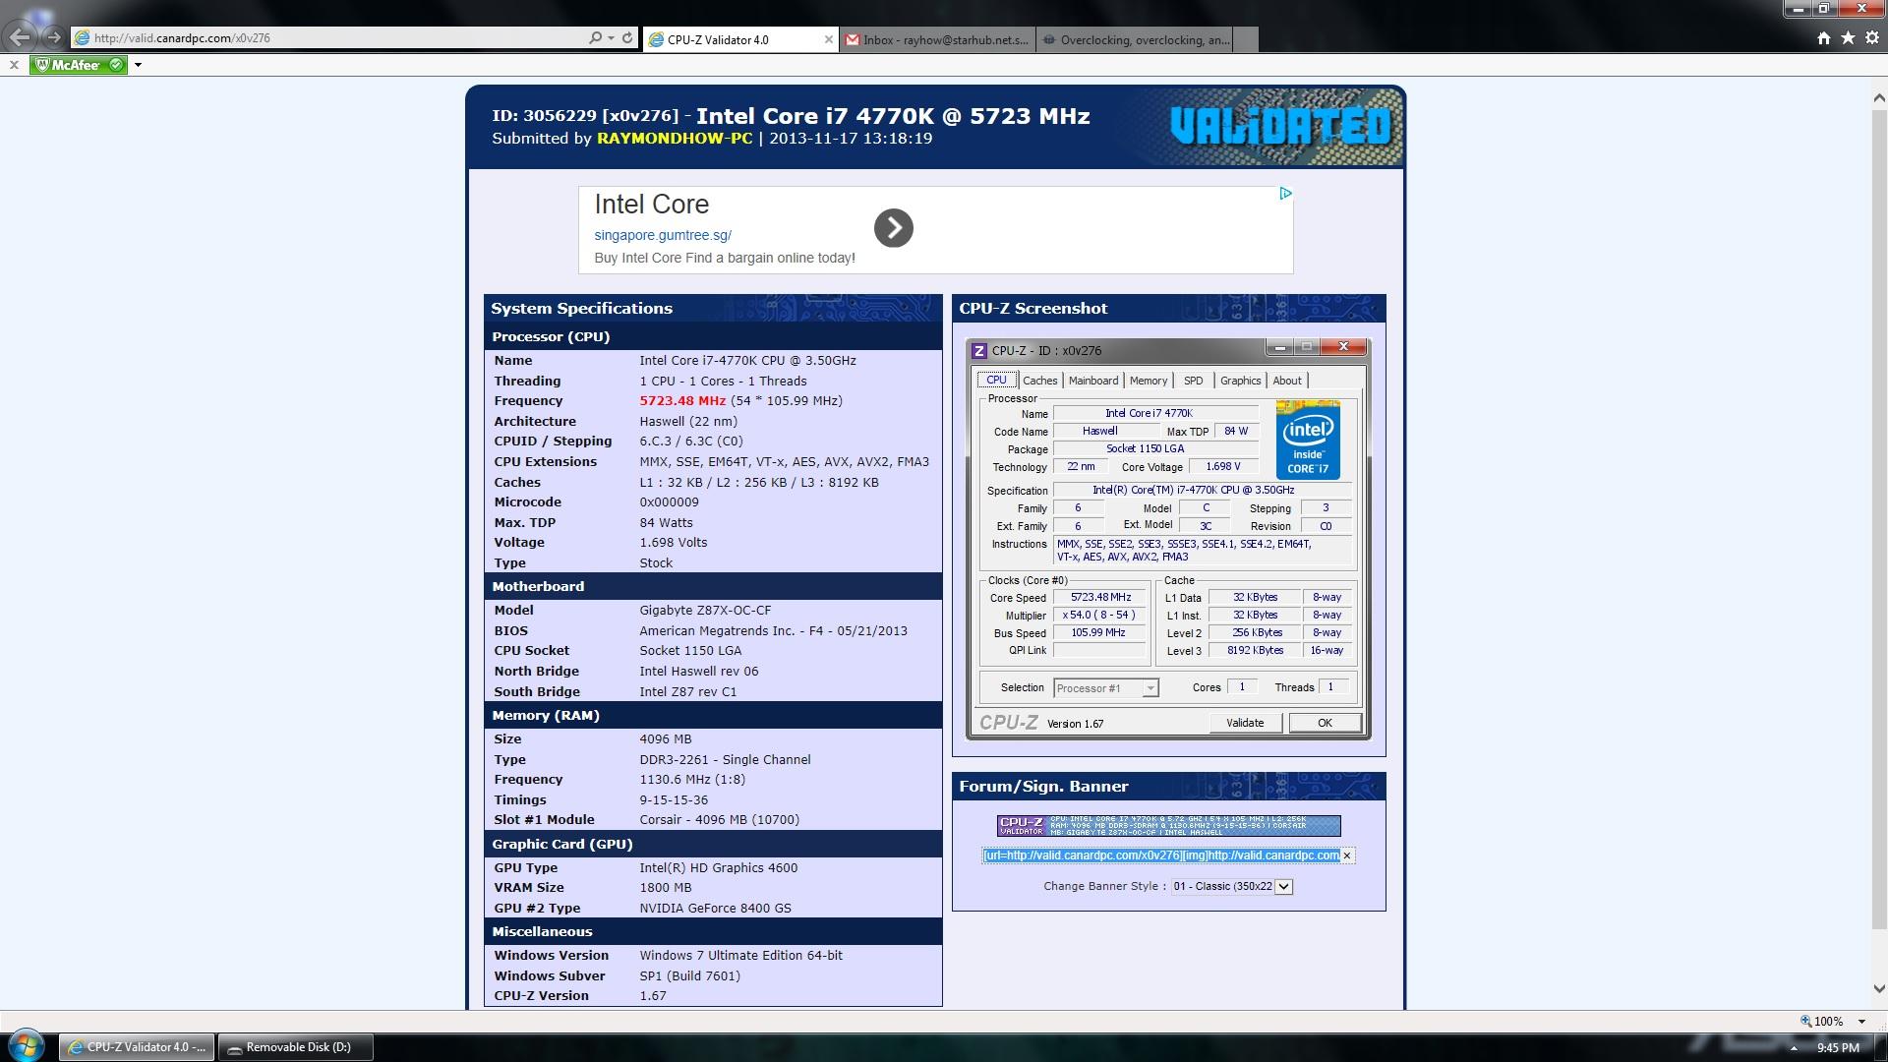Expand the McAfee toolbar dropdown arrow
Image resolution: width=1888 pixels, height=1062 pixels.
click(138, 65)
